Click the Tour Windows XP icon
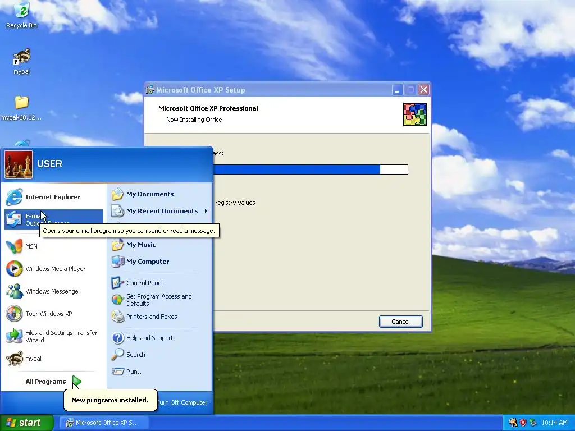This screenshot has height=431, width=575. [14, 314]
